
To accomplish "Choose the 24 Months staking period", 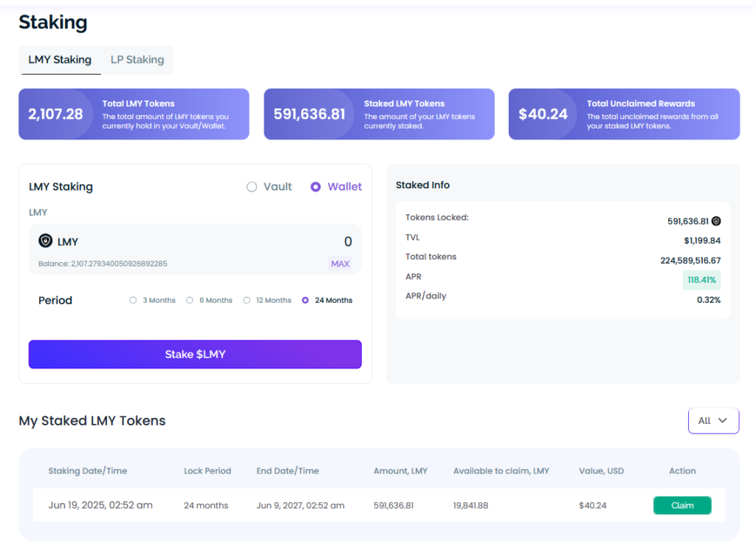I will 306,301.
